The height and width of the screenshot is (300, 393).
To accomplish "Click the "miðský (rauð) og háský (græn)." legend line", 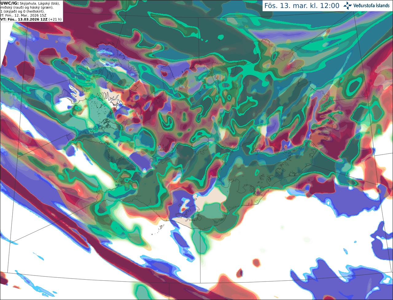I will coord(27,7).
